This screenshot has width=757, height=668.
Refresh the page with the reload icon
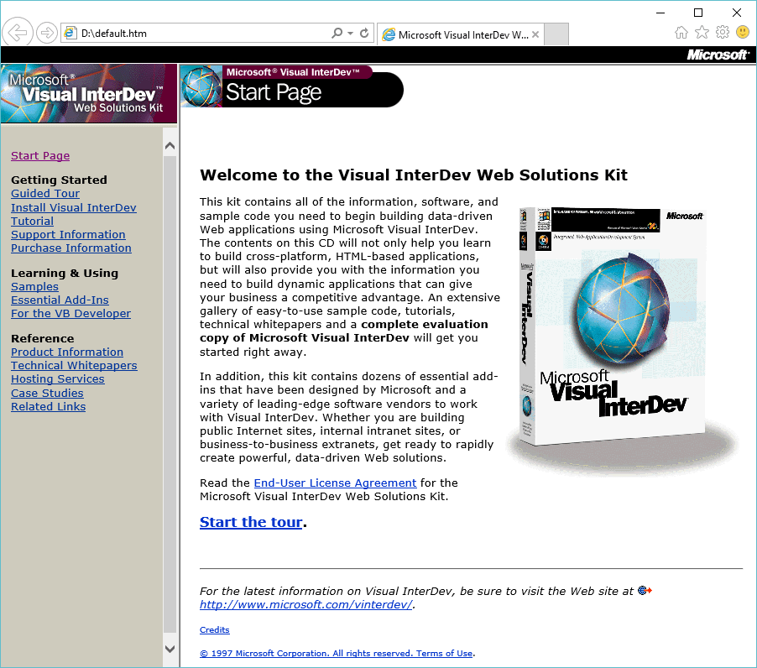[364, 33]
